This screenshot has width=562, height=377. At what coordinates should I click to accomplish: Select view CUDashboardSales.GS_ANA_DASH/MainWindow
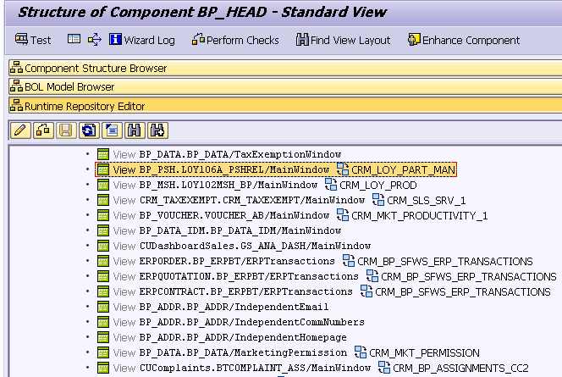[255, 246]
